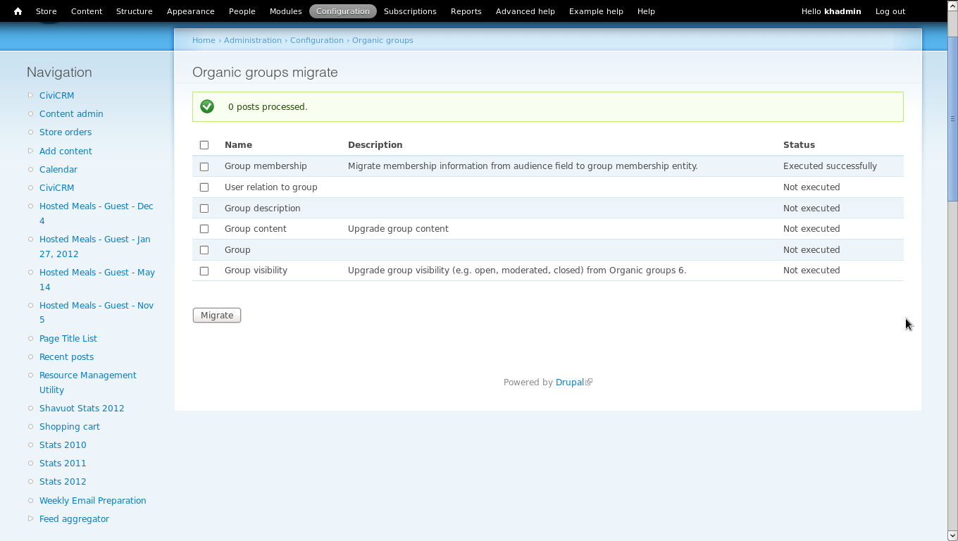The image size is (958, 541).
Task: Click the external link icon beside Drupal
Action: point(590,383)
